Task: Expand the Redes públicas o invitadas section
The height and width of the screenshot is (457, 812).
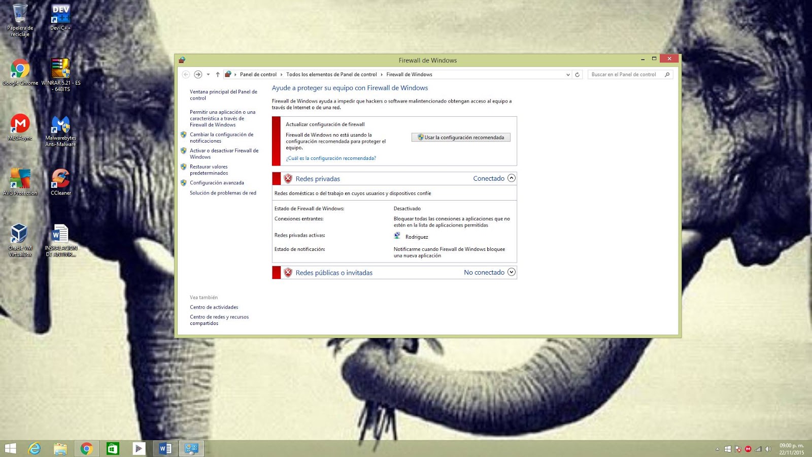Action: 511,272
